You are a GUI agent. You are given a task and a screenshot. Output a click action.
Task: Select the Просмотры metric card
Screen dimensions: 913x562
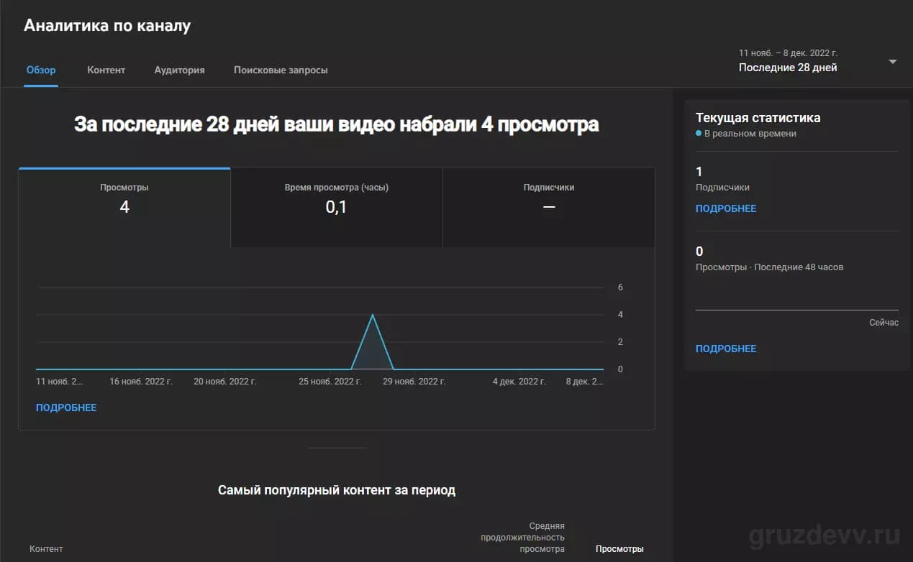124,208
